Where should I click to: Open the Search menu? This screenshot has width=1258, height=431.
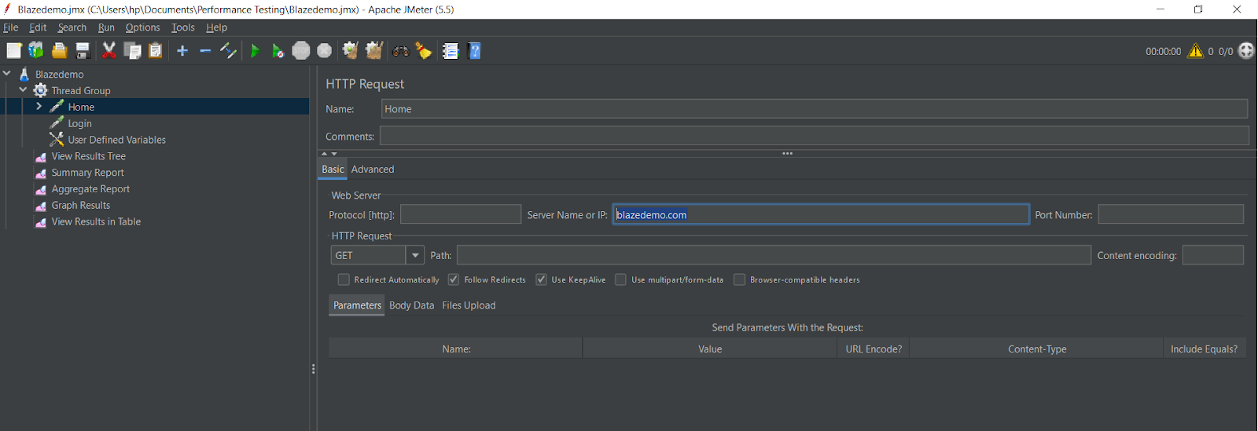(x=72, y=27)
